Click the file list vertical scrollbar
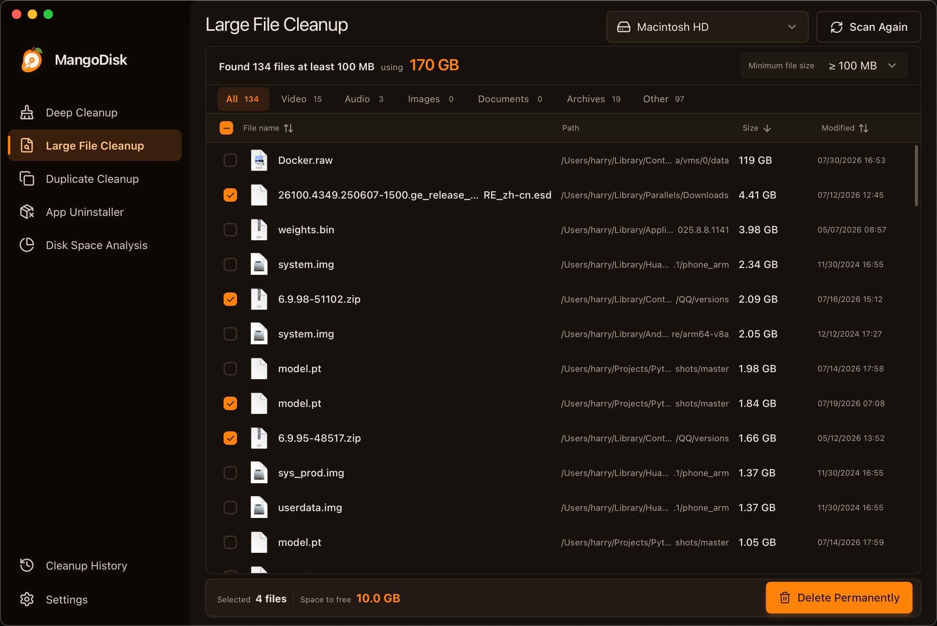 tap(916, 176)
